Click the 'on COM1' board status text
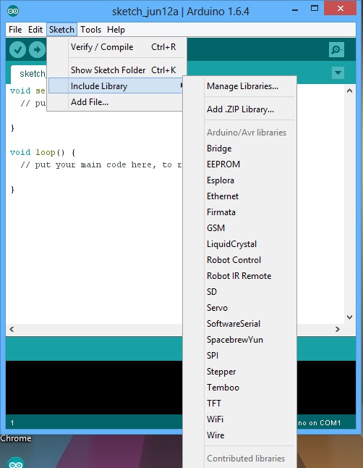 pyautogui.click(x=325, y=423)
